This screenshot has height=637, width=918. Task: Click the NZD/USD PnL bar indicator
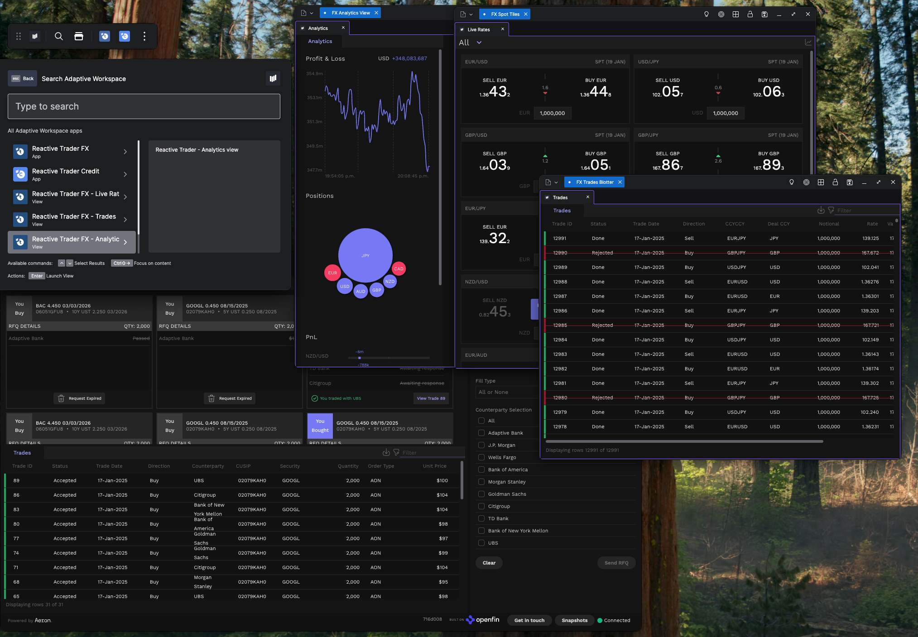[360, 358]
